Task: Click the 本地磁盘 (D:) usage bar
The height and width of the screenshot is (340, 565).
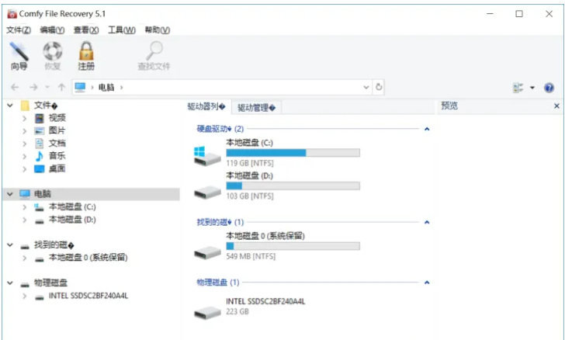Action: tap(293, 186)
